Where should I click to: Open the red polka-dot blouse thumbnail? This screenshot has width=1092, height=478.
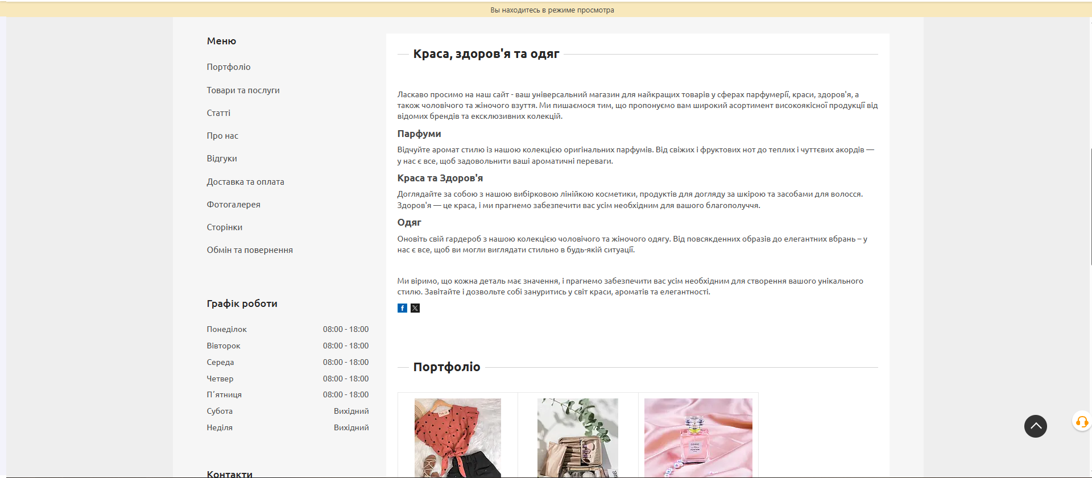coord(458,438)
